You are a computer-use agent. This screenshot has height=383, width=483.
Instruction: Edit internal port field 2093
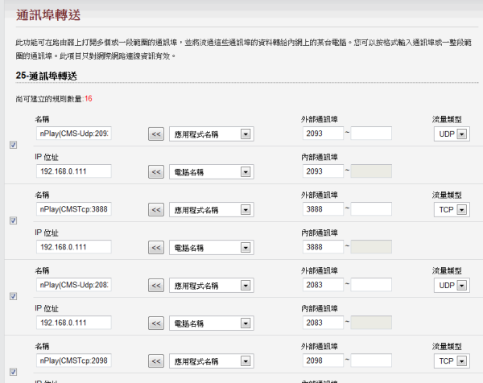323,171
